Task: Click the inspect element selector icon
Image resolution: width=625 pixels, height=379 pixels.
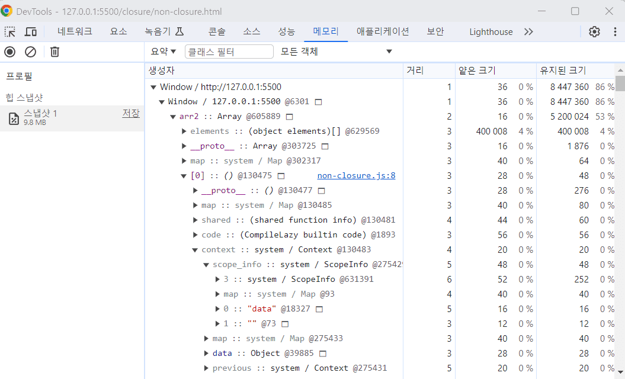Action: tap(10, 31)
